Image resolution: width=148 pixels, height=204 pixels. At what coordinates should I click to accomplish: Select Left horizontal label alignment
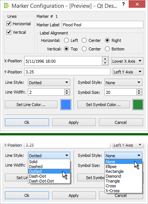tap(66, 40)
